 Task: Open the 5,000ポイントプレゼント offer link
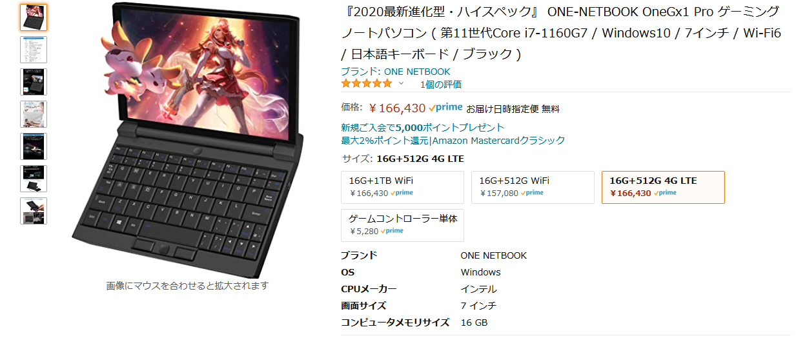(422, 128)
